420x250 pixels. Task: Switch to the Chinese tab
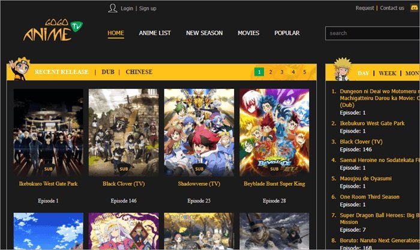(139, 72)
